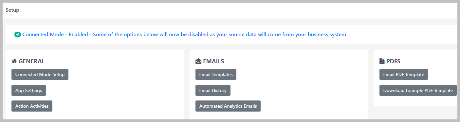Open Email PDF Template
The image size is (460, 122).
point(404,74)
